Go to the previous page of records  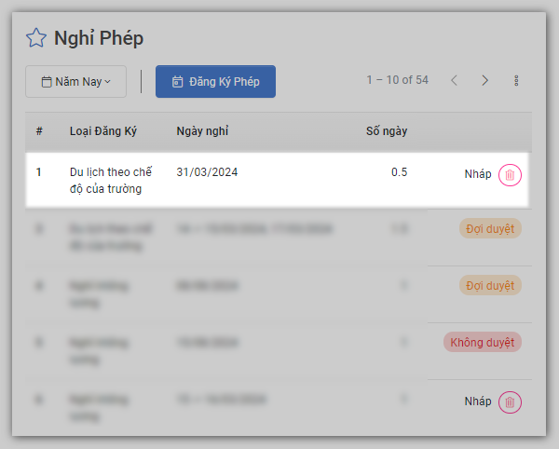(454, 81)
